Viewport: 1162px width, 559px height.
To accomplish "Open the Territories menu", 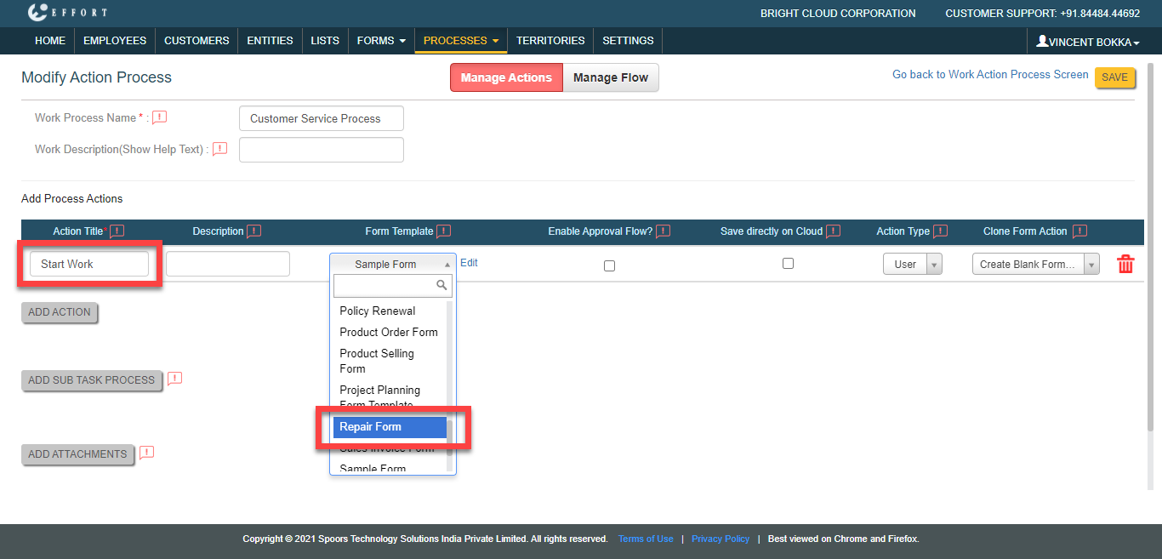I will tap(550, 41).
